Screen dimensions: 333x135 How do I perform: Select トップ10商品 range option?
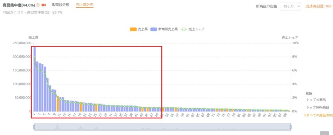coord(316,100)
